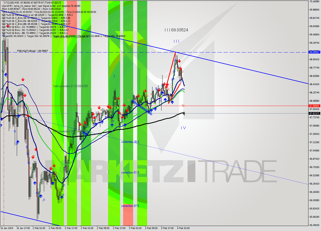This screenshot has width=321, height=231.
Task: Click the 68.95420 price axis label
Action: pyautogui.click(x=314, y=60)
